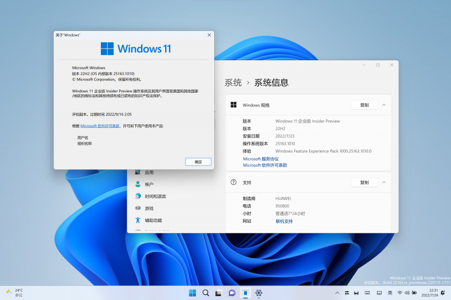Collapse the 支持 section chevron
Image resolution: width=451 pixels, height=300 pixels.
[384, 182]
